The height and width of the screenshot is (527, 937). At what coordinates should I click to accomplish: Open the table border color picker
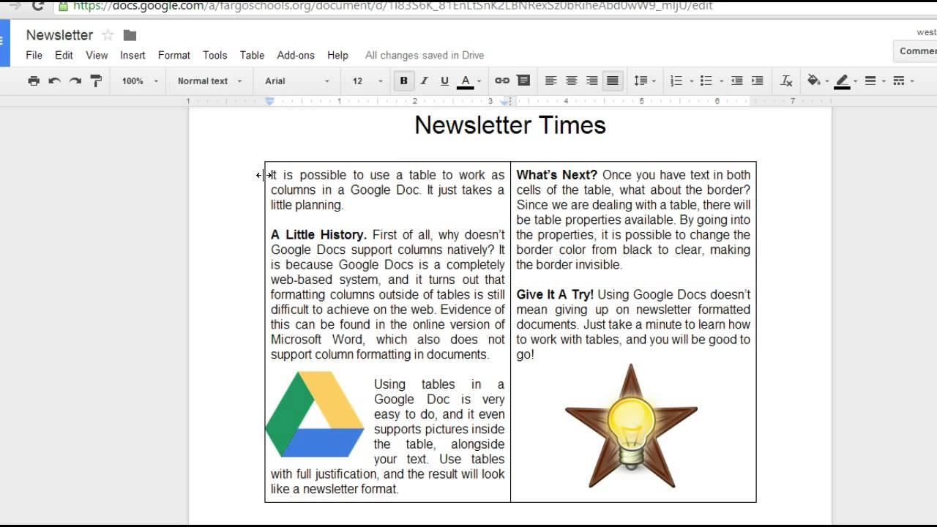click(x=845, y=81)
